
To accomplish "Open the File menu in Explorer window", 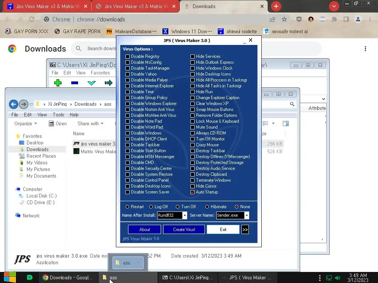I will point(15,115).
